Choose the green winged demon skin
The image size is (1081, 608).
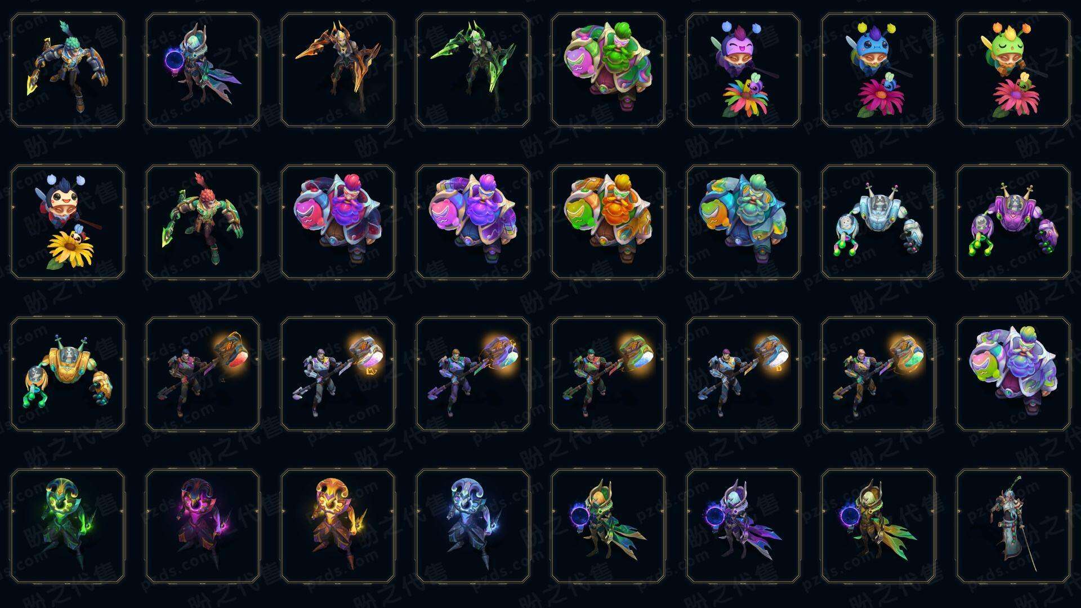(473, 70)
